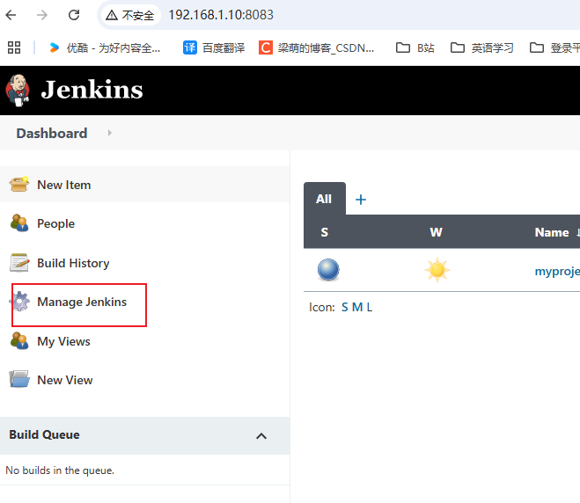The height and width of the screenshot is (503, 580).
Task: Open the B站 bookmark folder
Action: 415,47
